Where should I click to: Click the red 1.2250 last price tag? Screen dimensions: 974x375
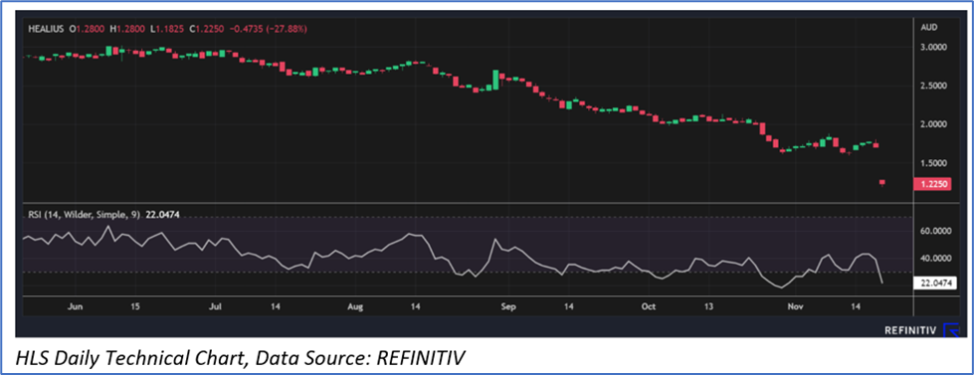932,184
